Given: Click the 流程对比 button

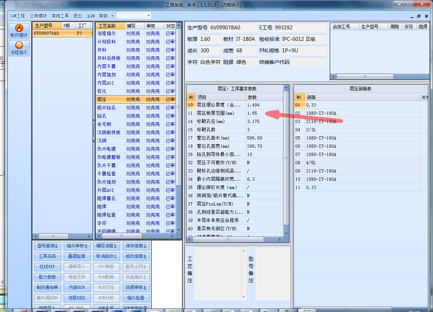Looking at the screenshot, I should point(77,298).
